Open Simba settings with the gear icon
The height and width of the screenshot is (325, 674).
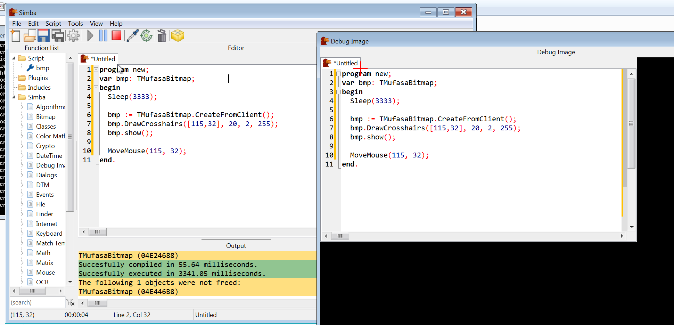coord(73,35)
